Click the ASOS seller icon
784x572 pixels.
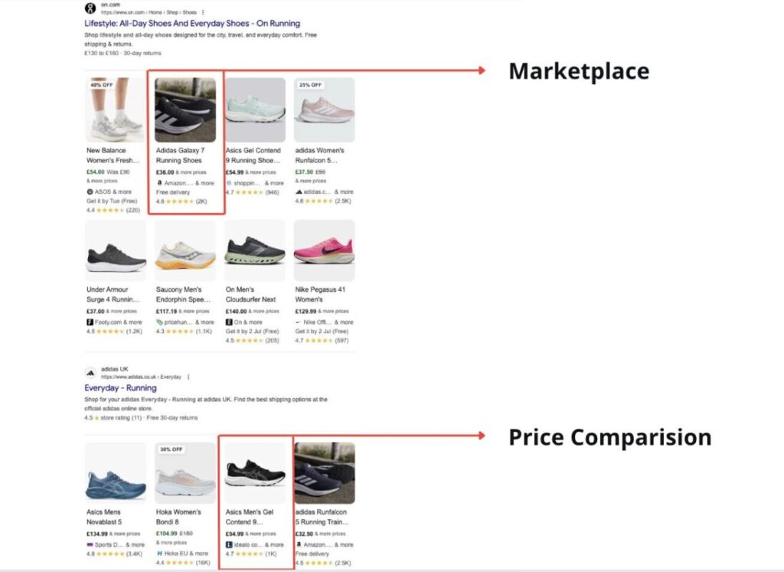(x=90, y=191)
